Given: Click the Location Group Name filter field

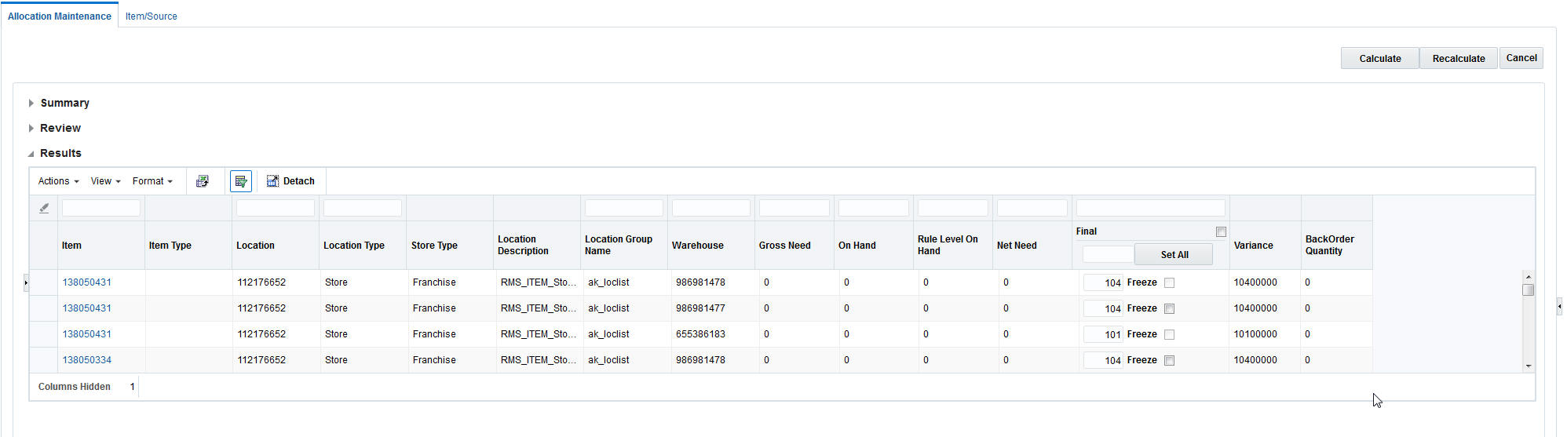Looking at the screenshot, I should (x=624, y=208).
